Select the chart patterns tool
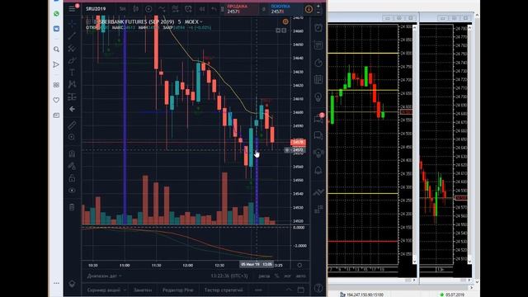528x297 pixels. tap(72, 84)
